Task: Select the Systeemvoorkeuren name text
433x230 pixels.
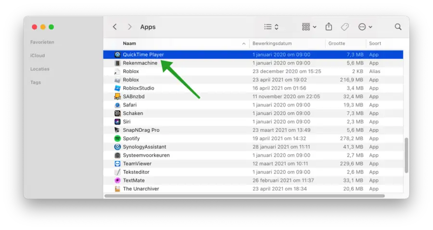Action: (x=146, y=155)
